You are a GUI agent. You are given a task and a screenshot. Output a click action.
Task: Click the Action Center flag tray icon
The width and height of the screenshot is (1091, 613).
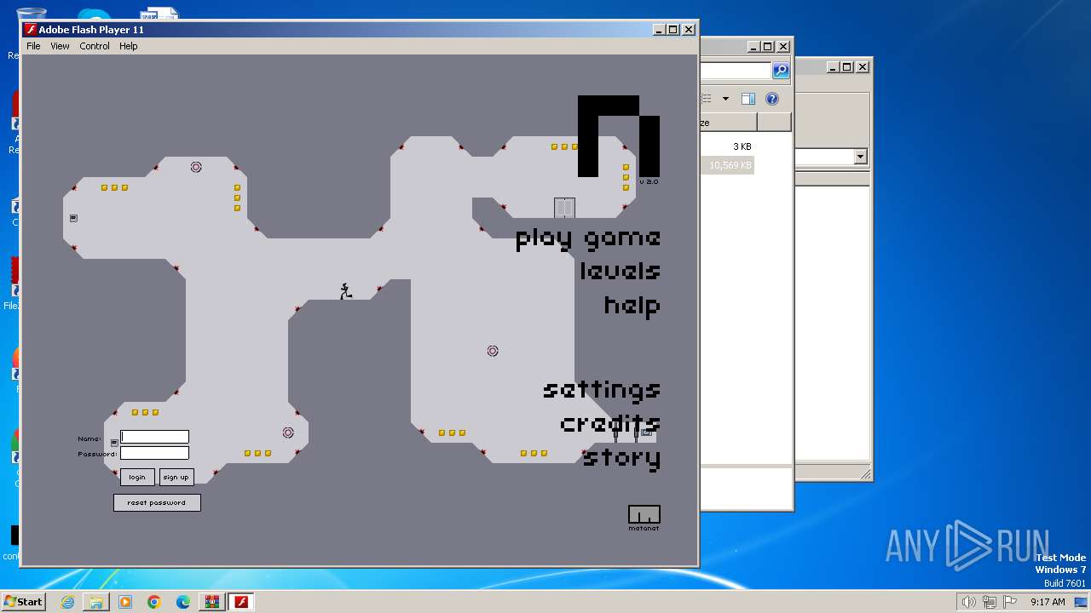click(1010, 602)
